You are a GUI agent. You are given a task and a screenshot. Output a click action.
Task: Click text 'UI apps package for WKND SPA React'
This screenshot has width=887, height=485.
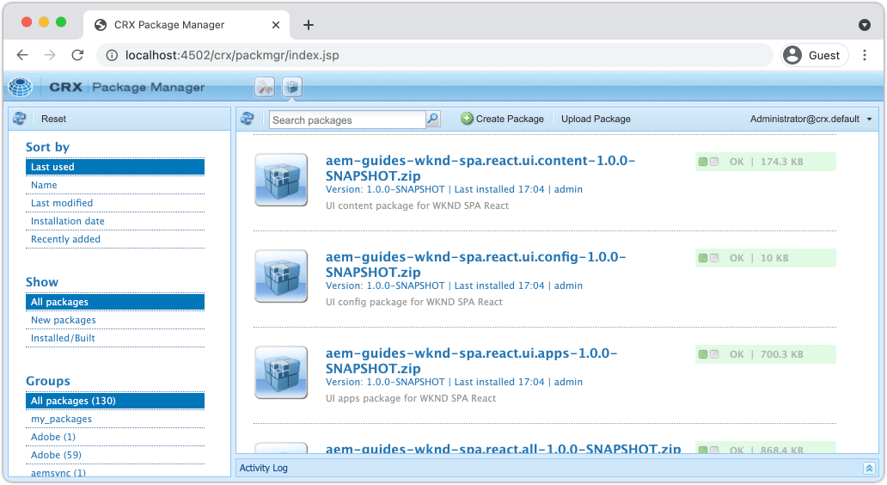[x=411, y=398]
